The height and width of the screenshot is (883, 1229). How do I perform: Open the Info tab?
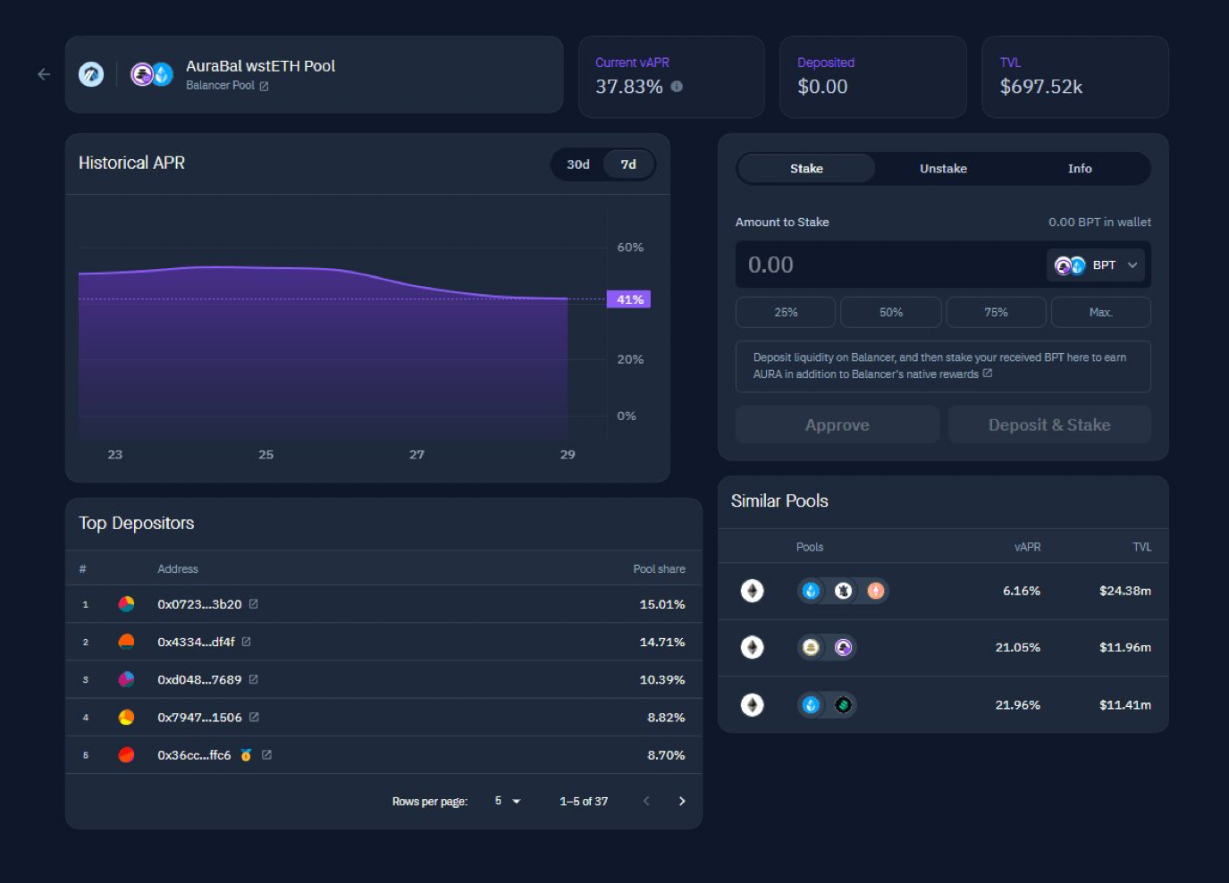(1080, 169)
